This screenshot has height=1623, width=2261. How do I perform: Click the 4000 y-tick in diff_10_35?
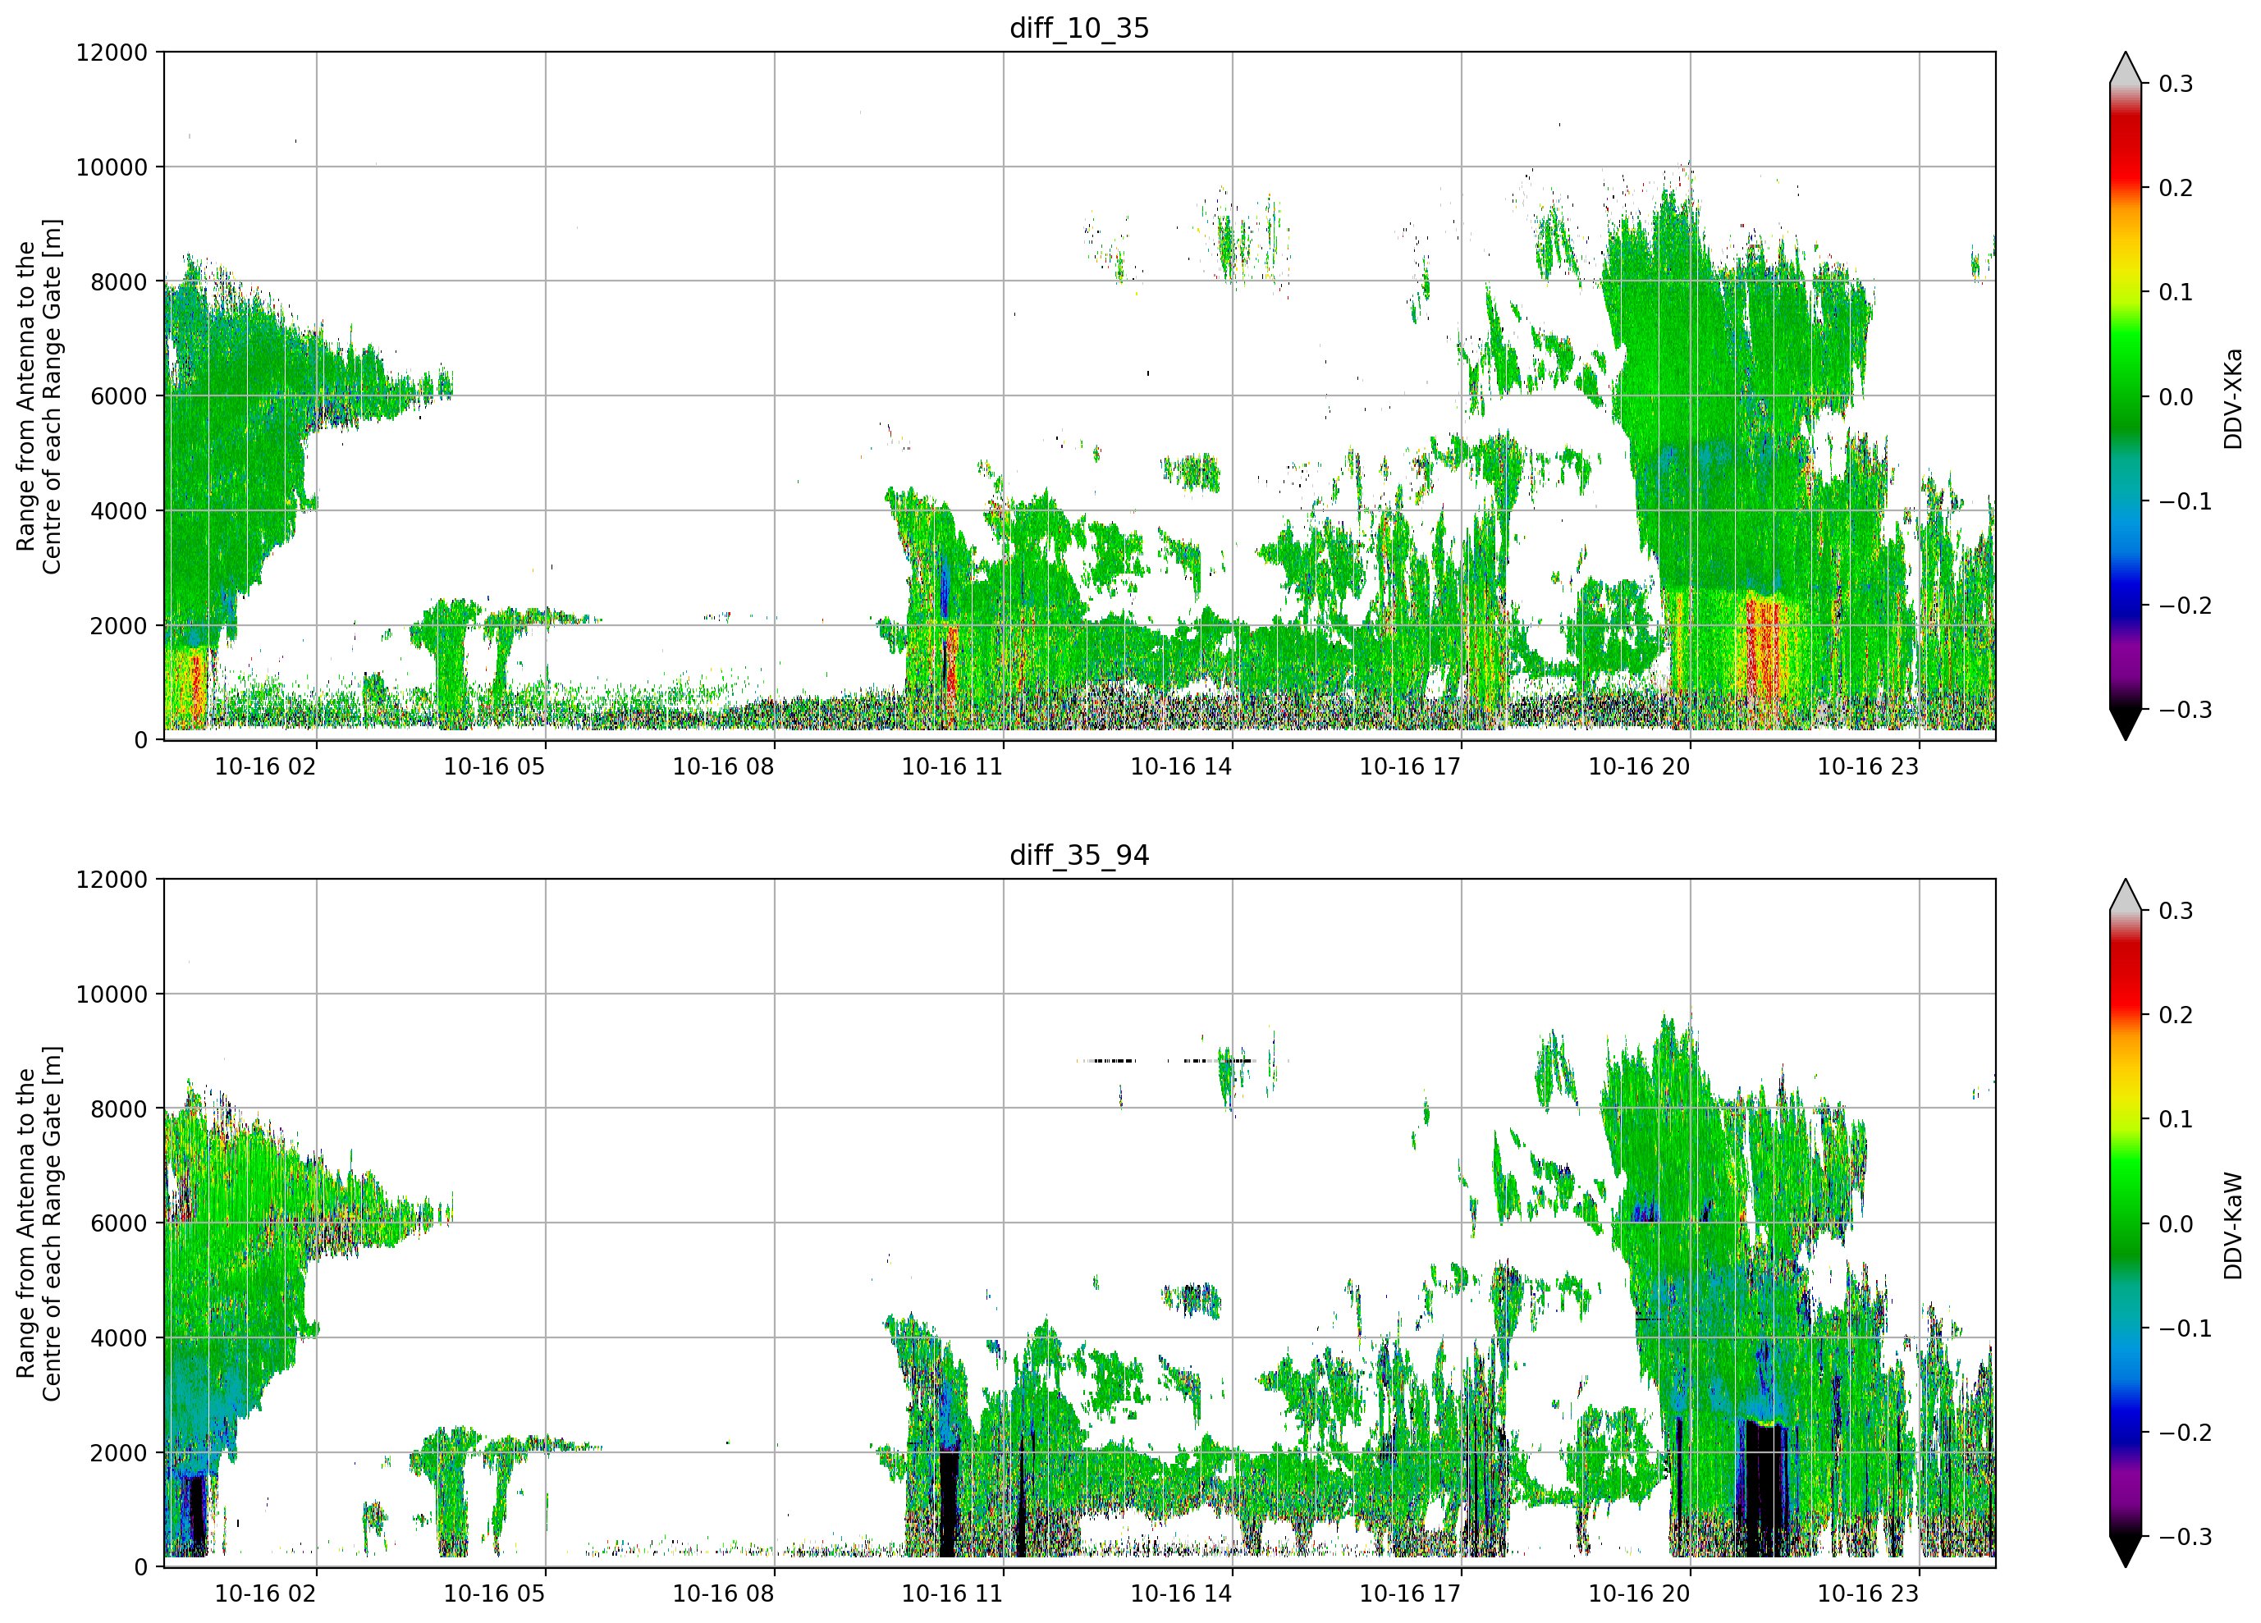coord(119,510)
